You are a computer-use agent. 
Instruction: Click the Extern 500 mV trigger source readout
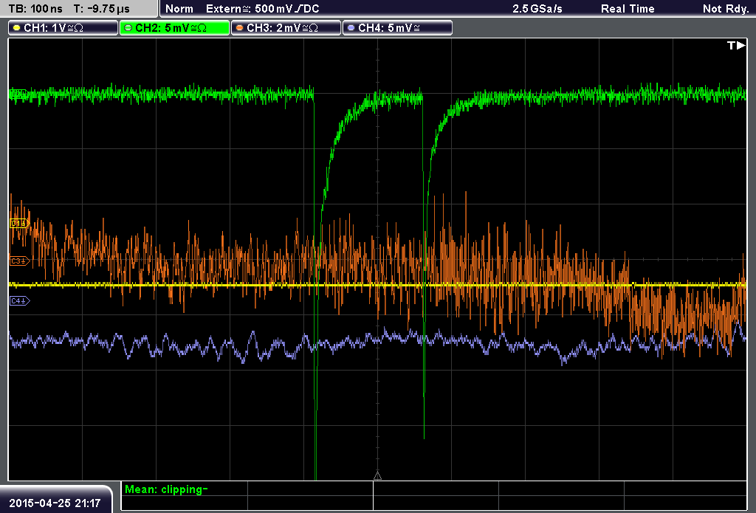coord(262,9)
